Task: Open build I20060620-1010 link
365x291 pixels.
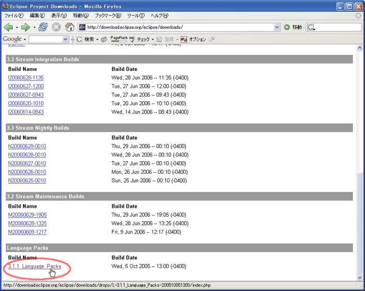Action: point(26,103)
